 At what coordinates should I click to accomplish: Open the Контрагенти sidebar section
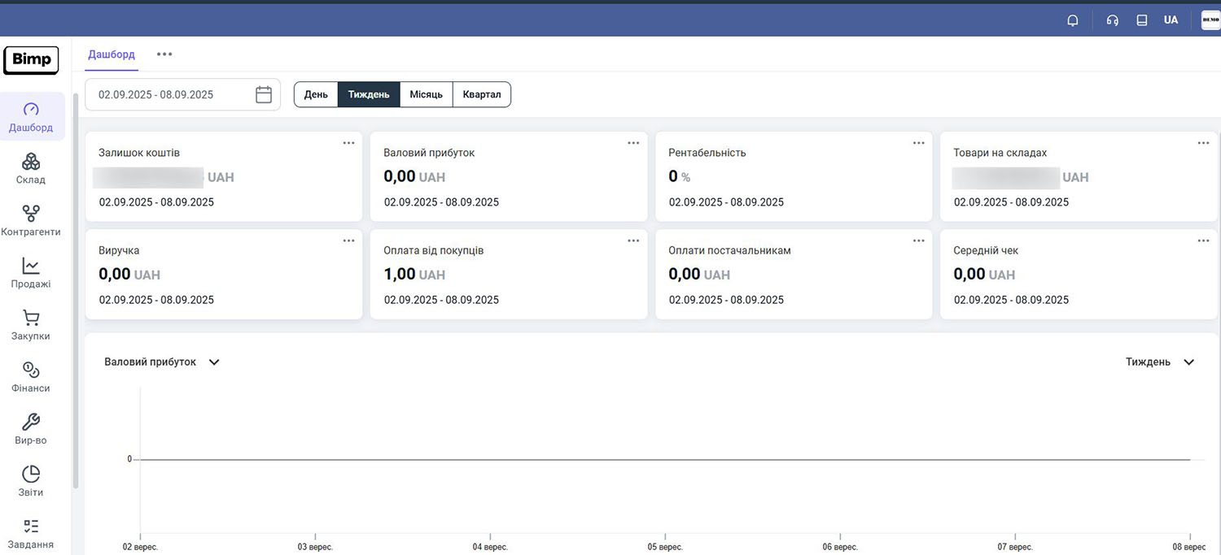coord(31,214)
